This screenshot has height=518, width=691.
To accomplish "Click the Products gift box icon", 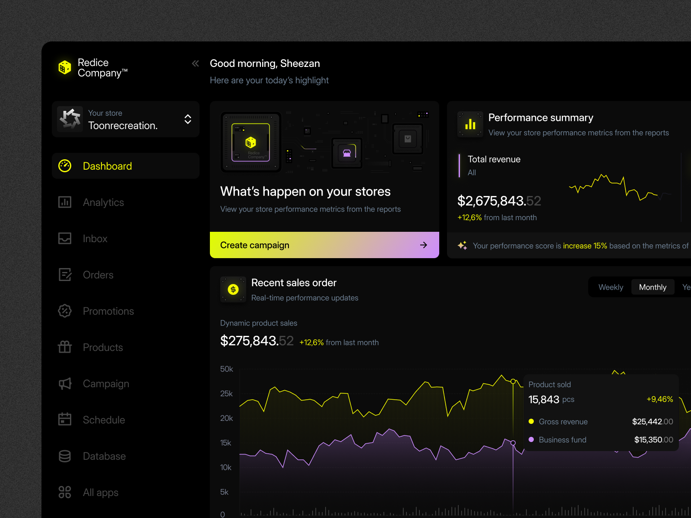I will 65,347.
